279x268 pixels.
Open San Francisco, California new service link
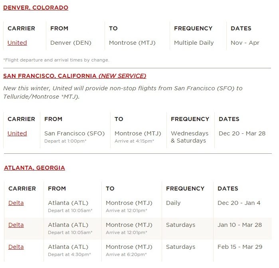tap(75, 76)
